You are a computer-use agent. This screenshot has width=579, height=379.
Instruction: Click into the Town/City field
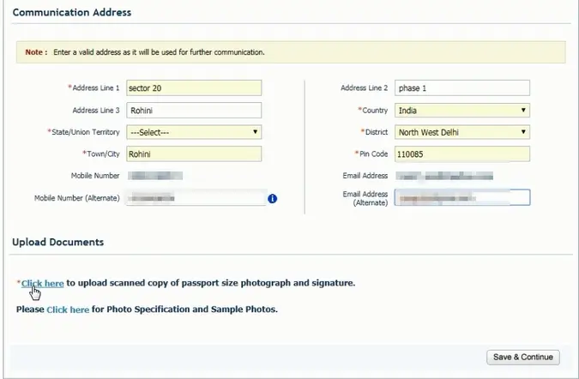point(194,154)
